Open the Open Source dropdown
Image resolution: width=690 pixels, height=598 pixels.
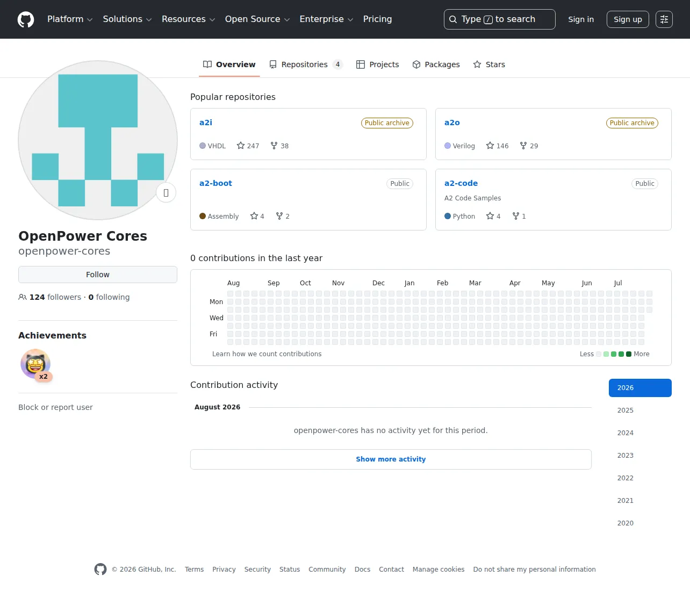pos(257,19)
